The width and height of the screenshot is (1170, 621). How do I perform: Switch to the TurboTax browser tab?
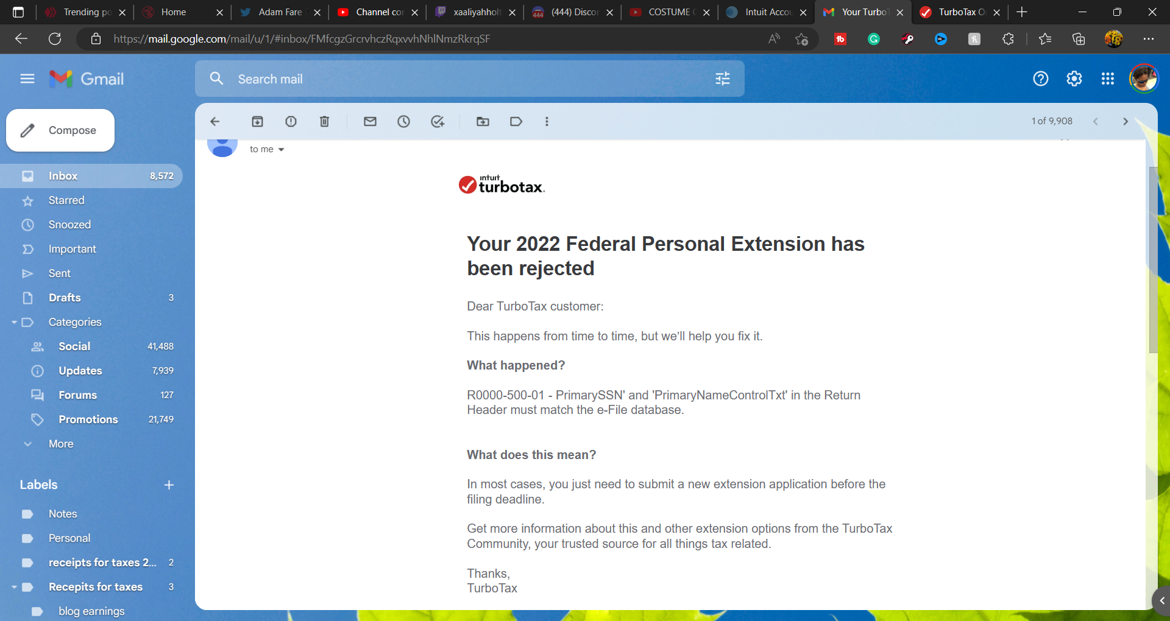(960, 12)
